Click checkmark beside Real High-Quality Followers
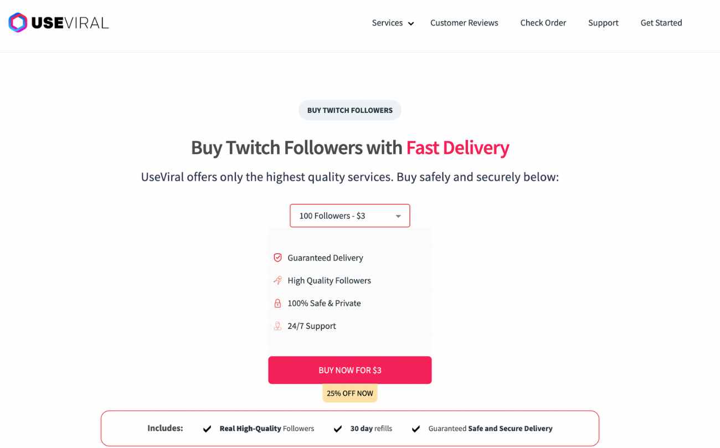 tap(207, 429)
